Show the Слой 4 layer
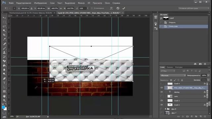 click(162, 84)
